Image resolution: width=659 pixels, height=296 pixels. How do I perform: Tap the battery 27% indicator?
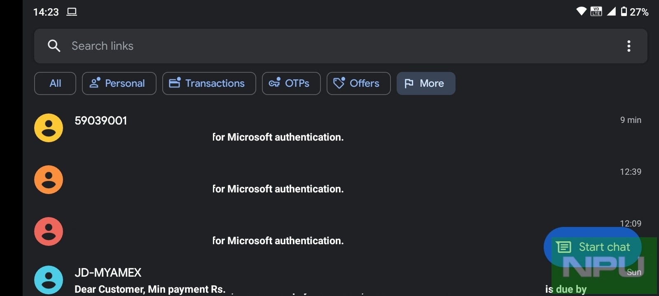[635, 12]
